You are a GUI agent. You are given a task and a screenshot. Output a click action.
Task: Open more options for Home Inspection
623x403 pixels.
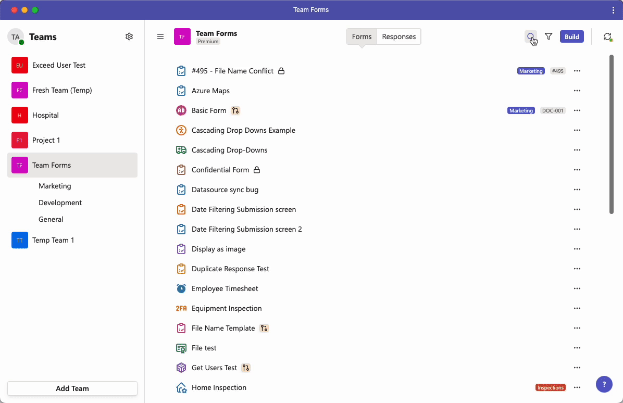tap(577, 387)
